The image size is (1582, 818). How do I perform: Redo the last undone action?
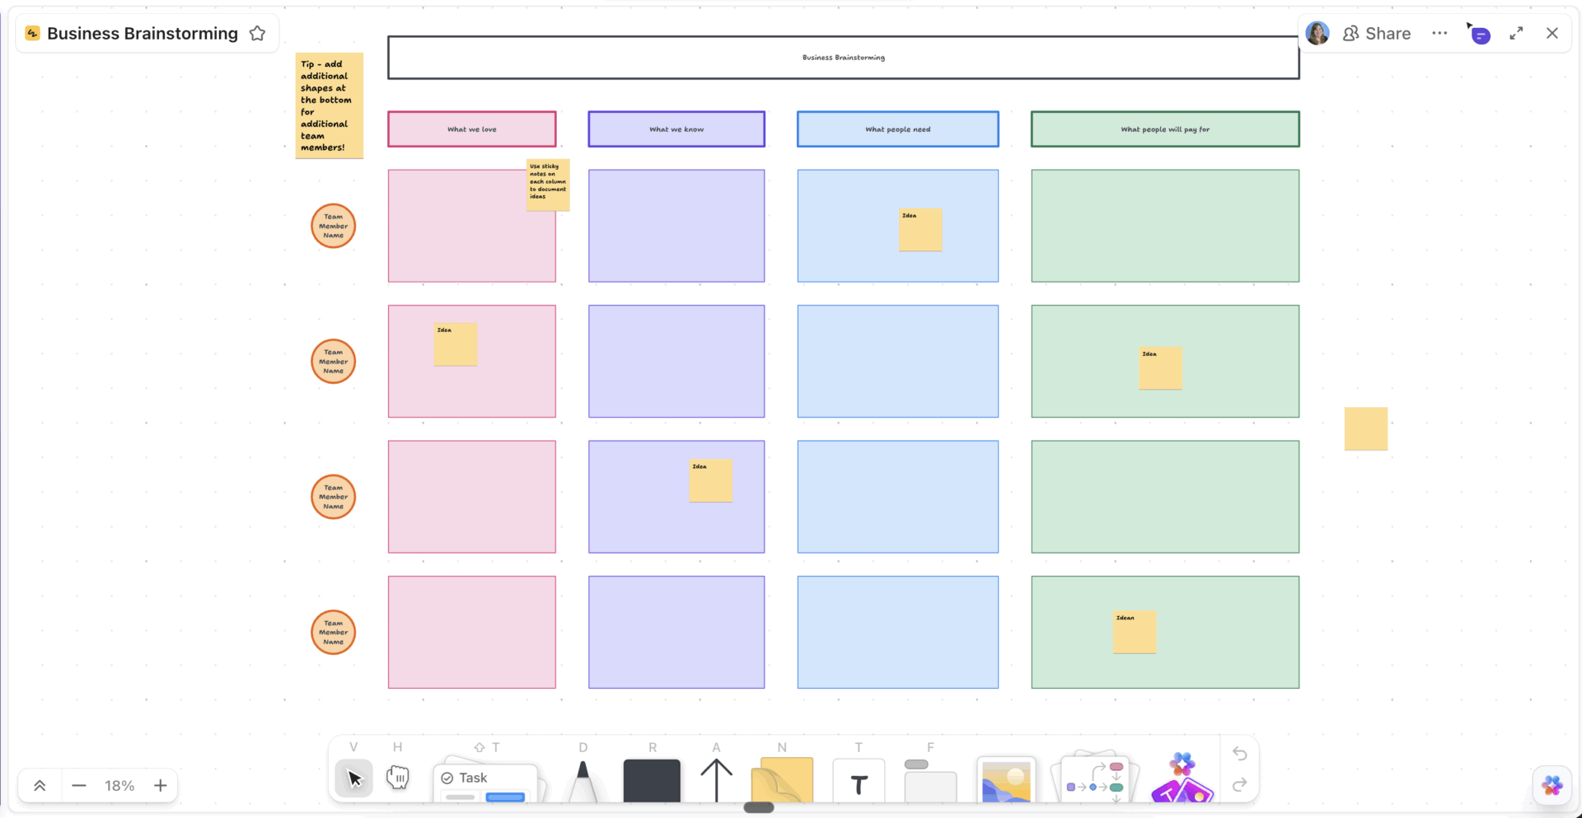[x=1239, y=785]
